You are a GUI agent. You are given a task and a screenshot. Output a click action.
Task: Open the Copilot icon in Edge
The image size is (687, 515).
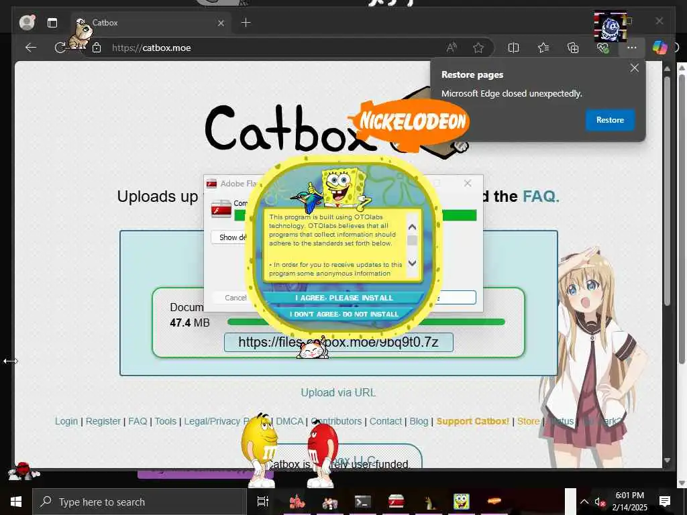(659, 48)
